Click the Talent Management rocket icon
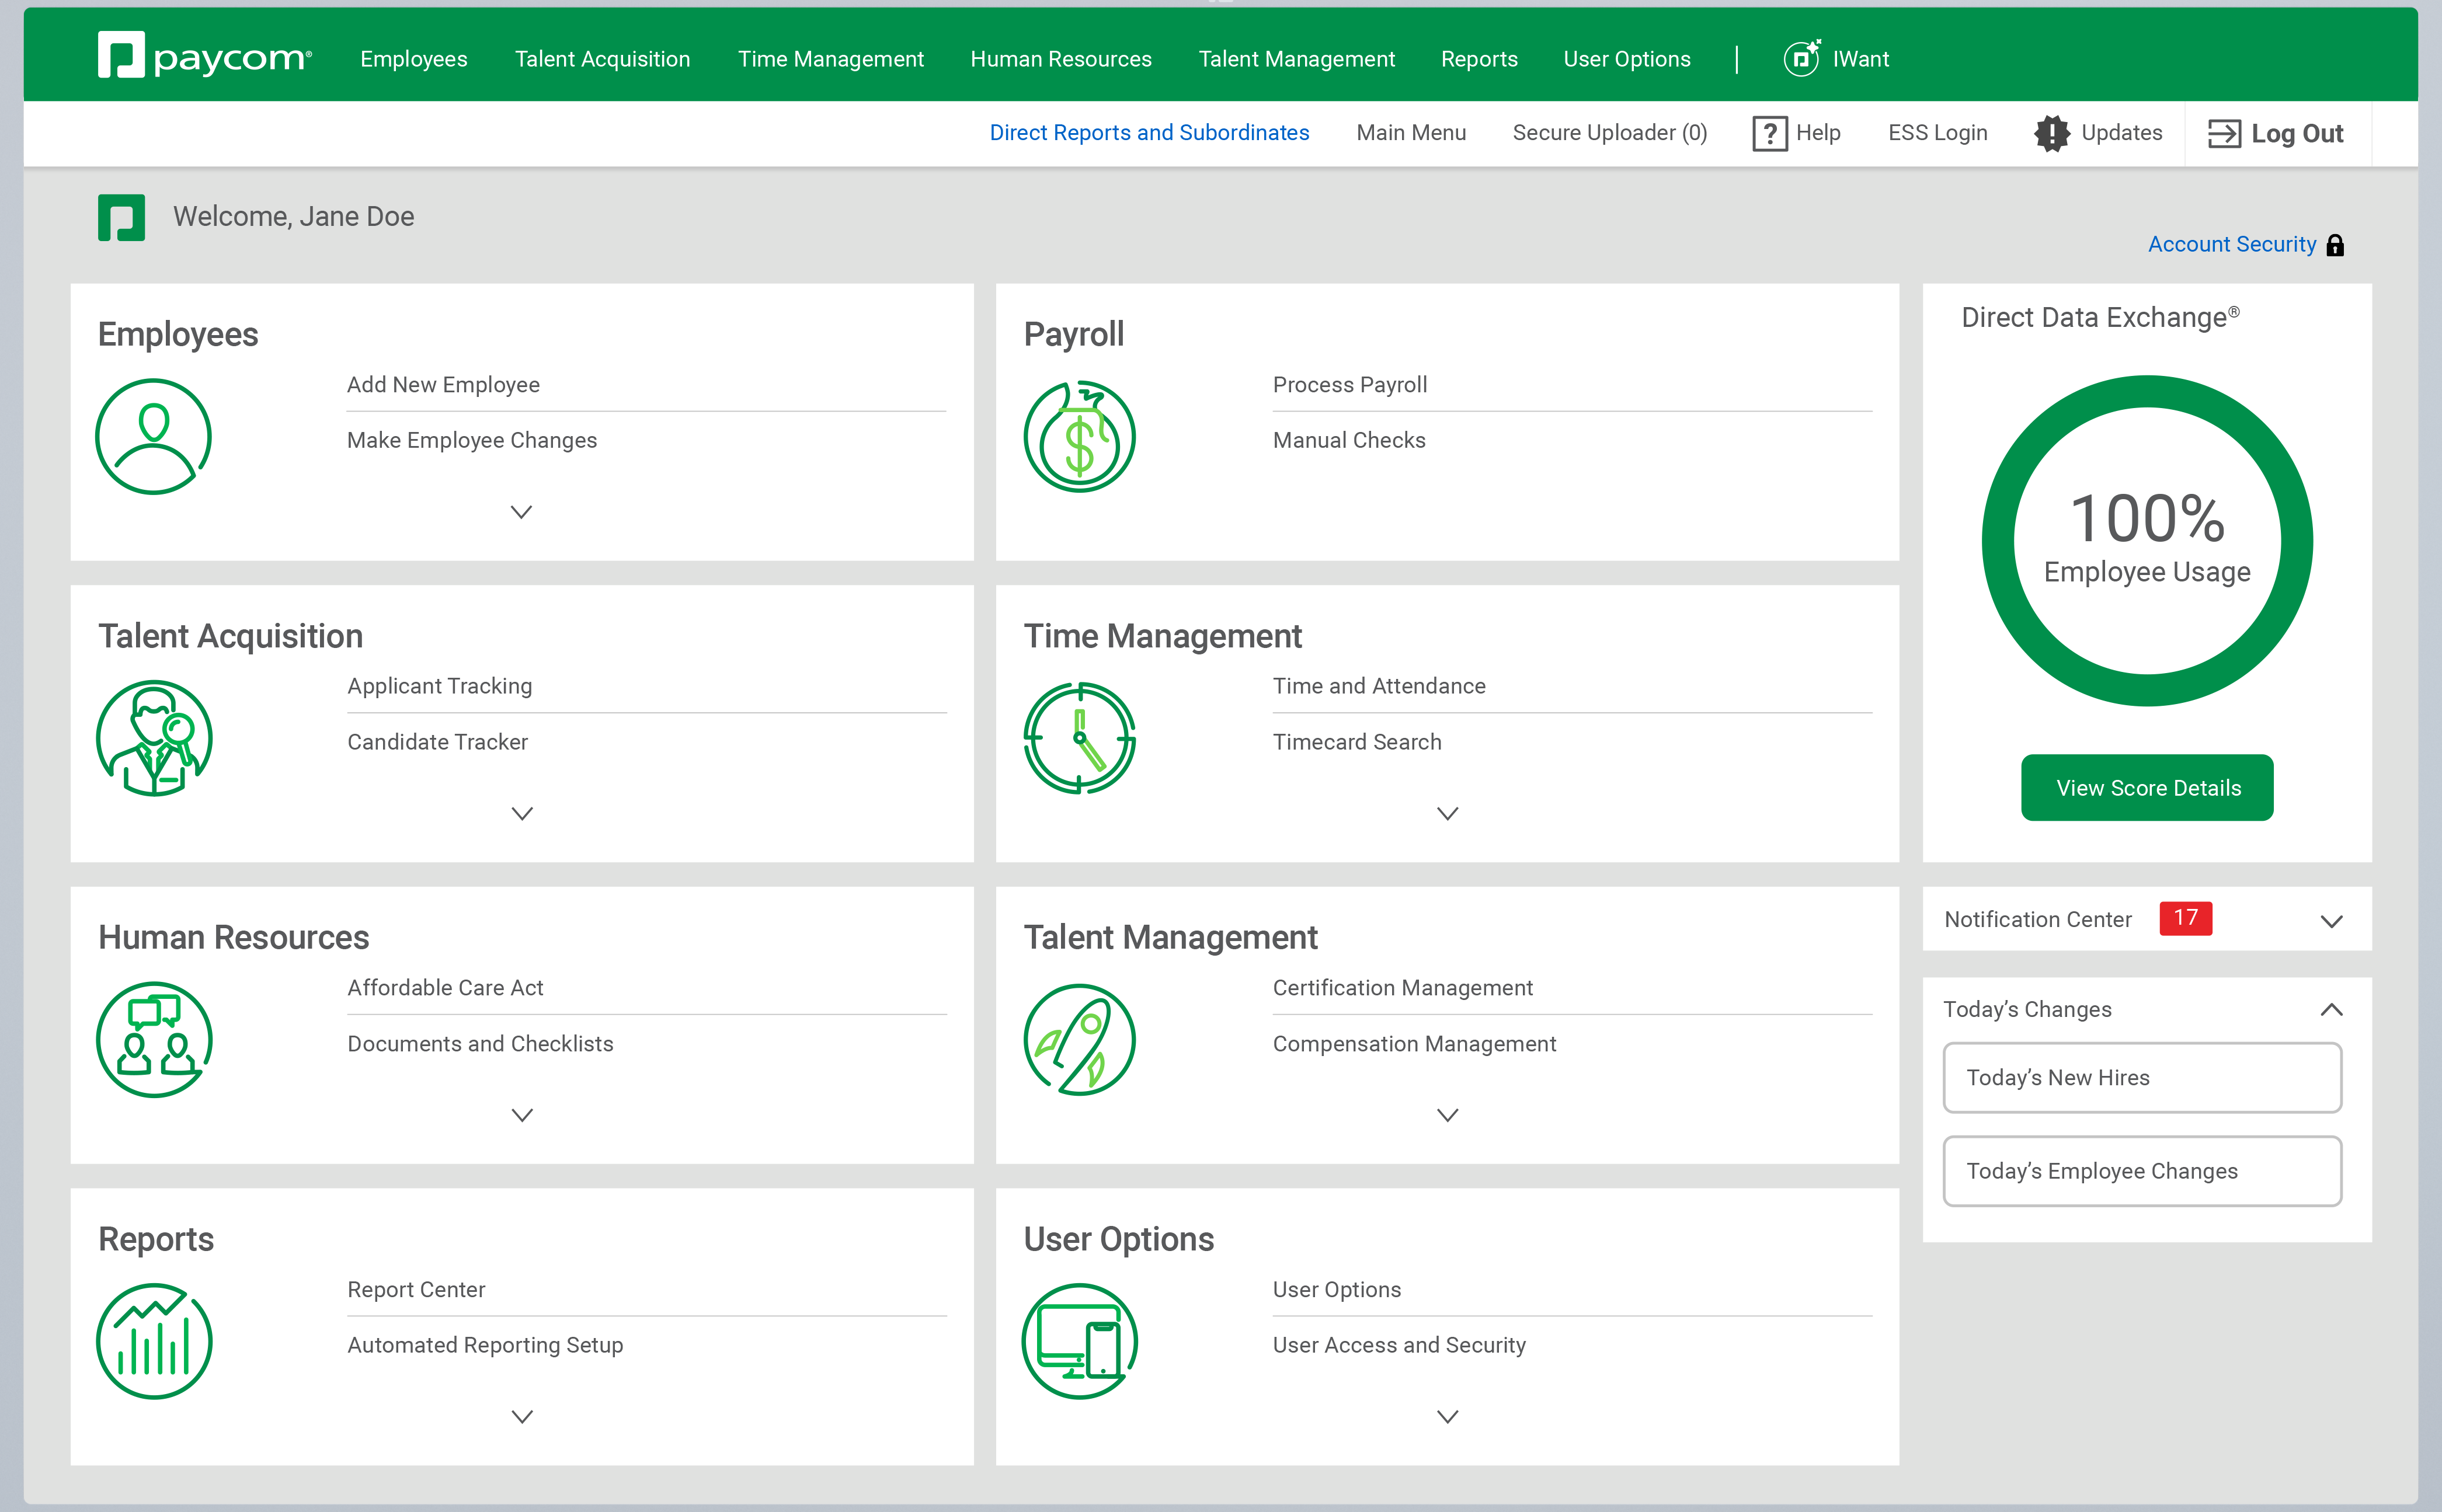 (1079, 1039)
